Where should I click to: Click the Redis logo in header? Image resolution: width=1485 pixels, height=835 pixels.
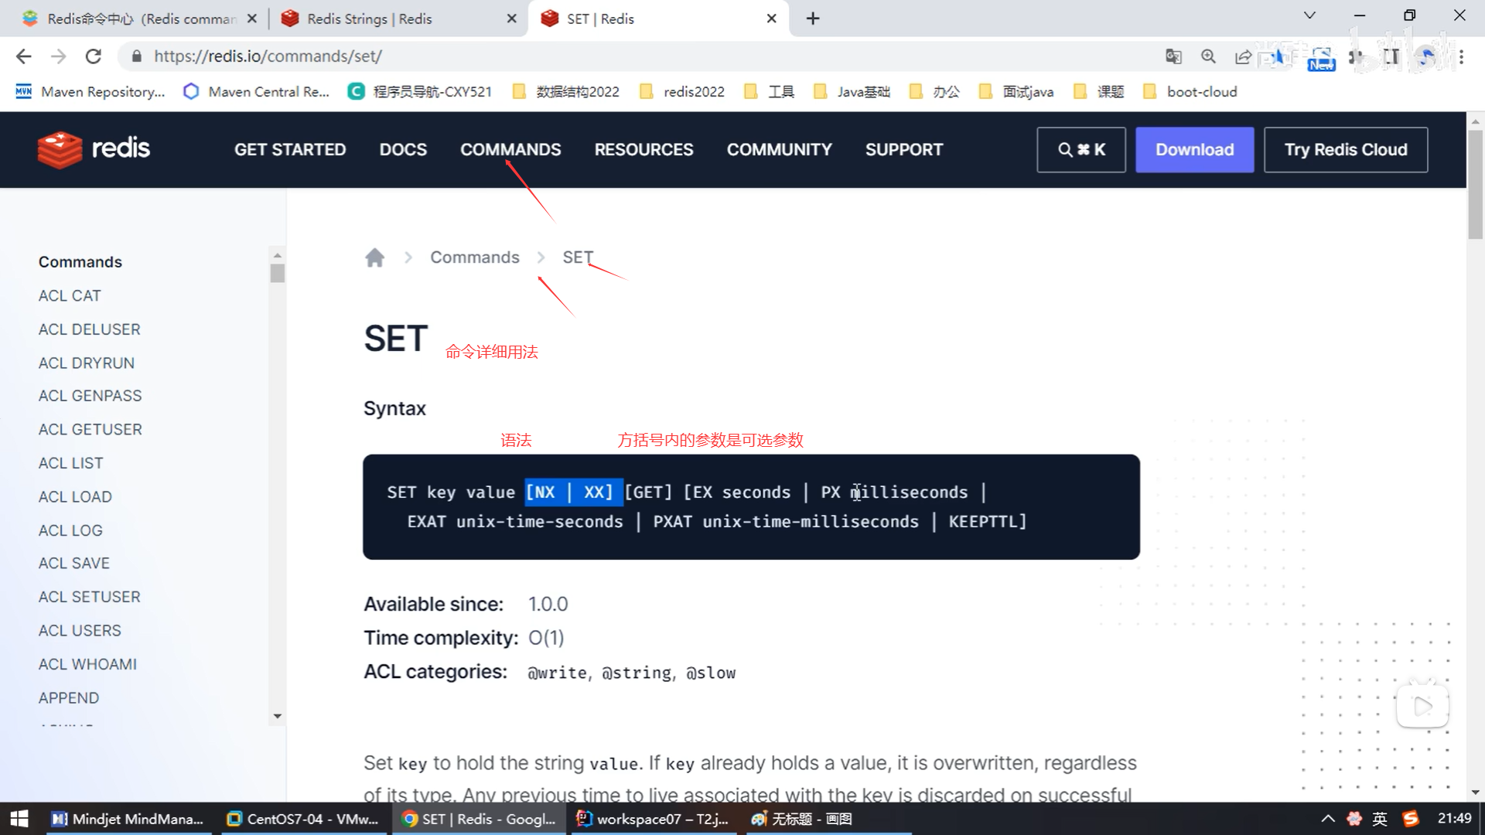point(94,149)
